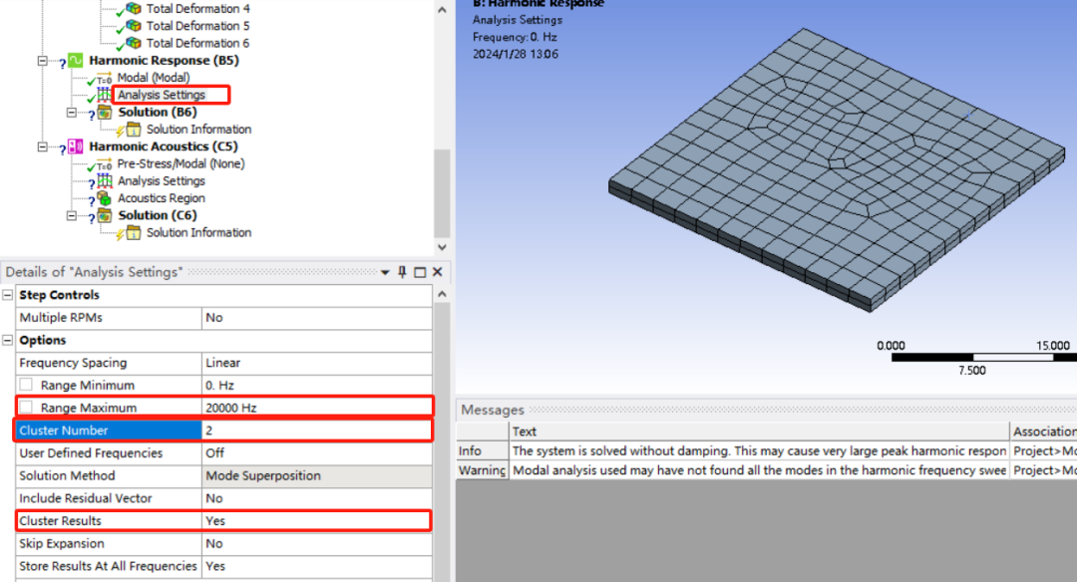The image size is (1077, 582).
Task: Click the Modal (Modal) T=0 icon
Action: (104, 78)
